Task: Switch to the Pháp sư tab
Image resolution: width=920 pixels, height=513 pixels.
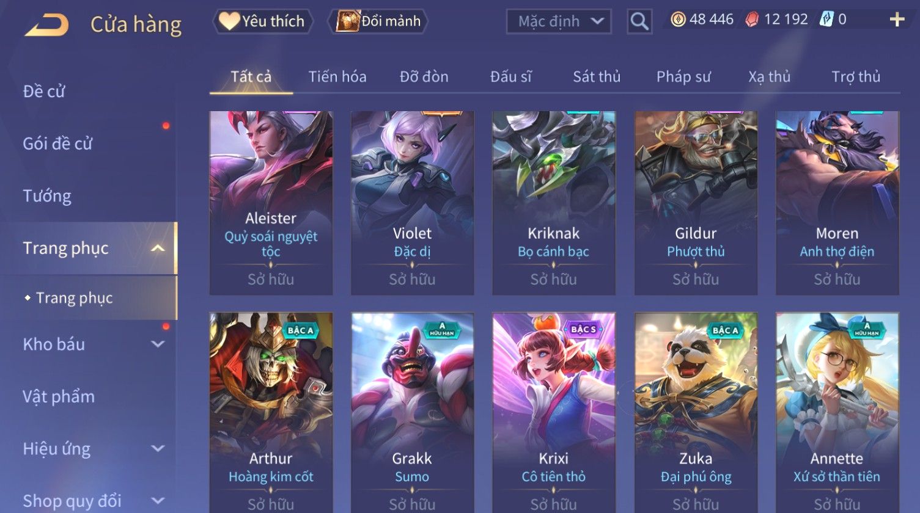Action: pos(683,77)
